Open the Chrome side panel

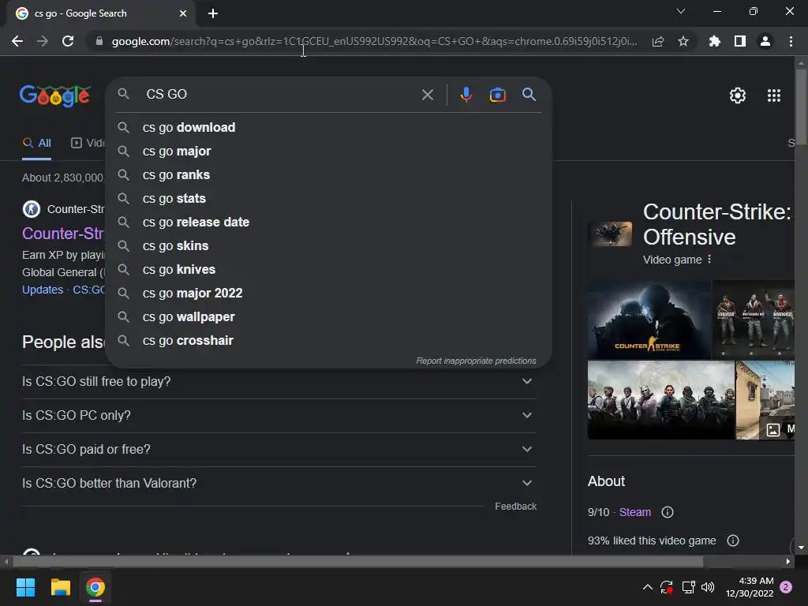pyautogui.click(x=740, y=41)
